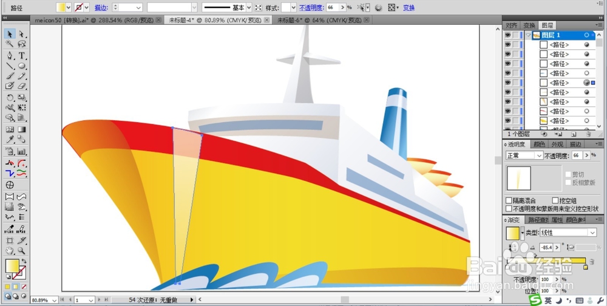The height and width of the screenshot is (306, 607).
Task: Close the 未标题-4* document tab
Action: point(268,20)
